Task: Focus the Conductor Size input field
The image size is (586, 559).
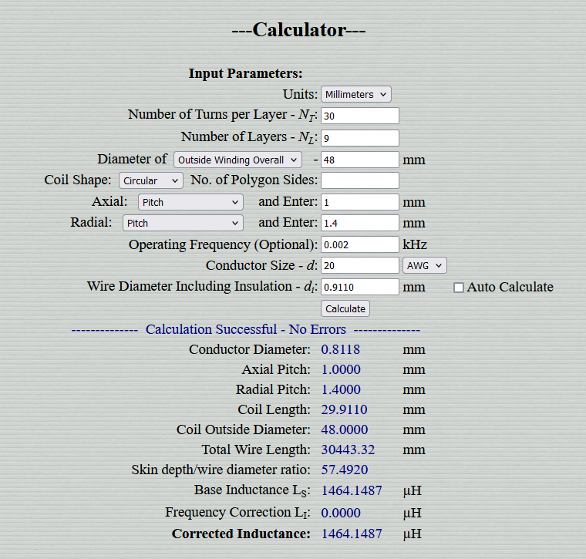Action: tap(359, 265)
